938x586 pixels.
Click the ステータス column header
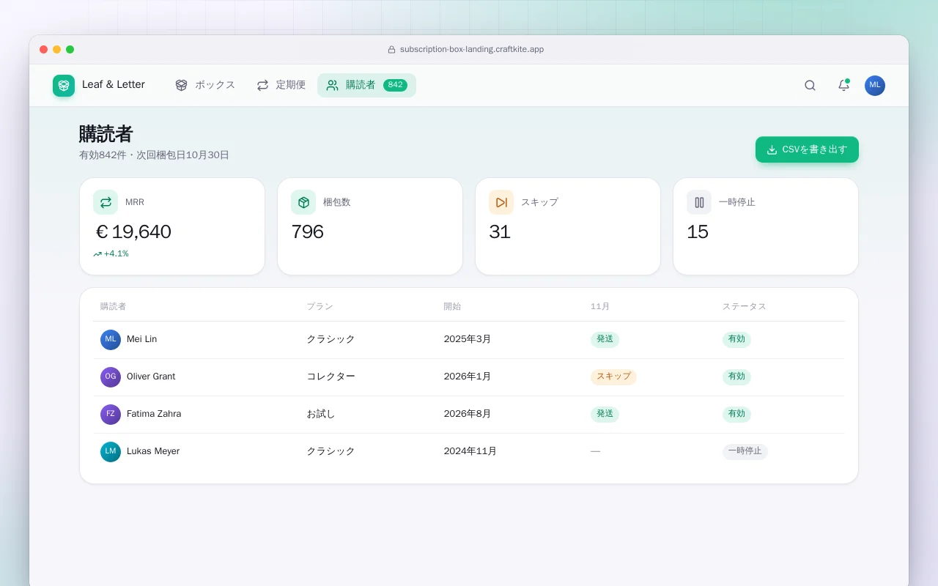click(745, 307)
